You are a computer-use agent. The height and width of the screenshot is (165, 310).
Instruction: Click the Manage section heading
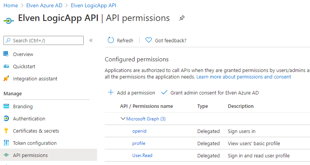[13, 94]
